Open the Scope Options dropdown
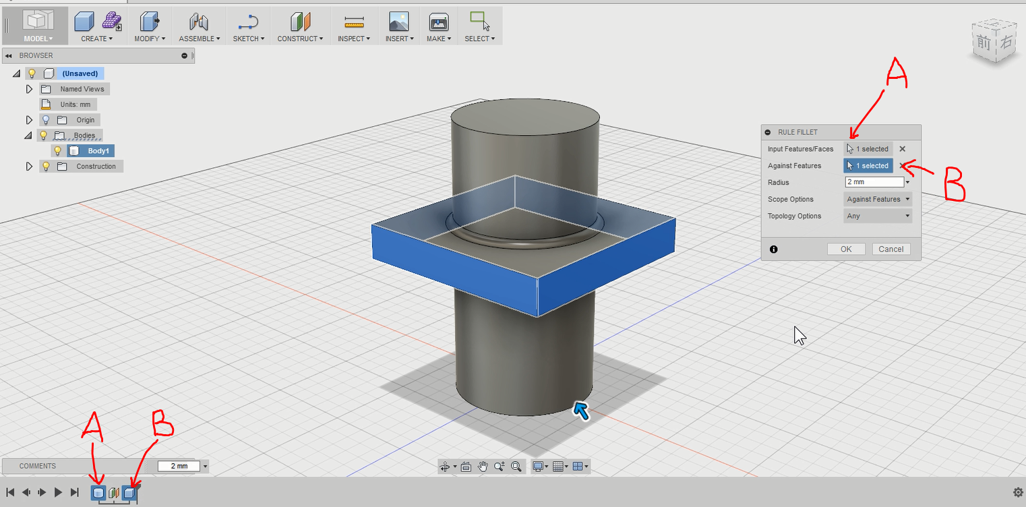The width and height of the screenshot is (1026, 507). click(877, 199)
